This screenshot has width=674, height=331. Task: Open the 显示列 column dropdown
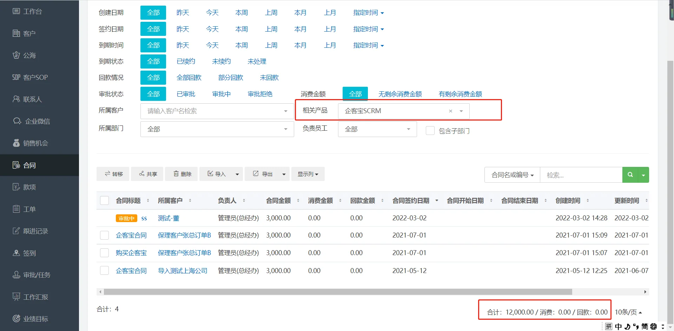pos(308,174)
